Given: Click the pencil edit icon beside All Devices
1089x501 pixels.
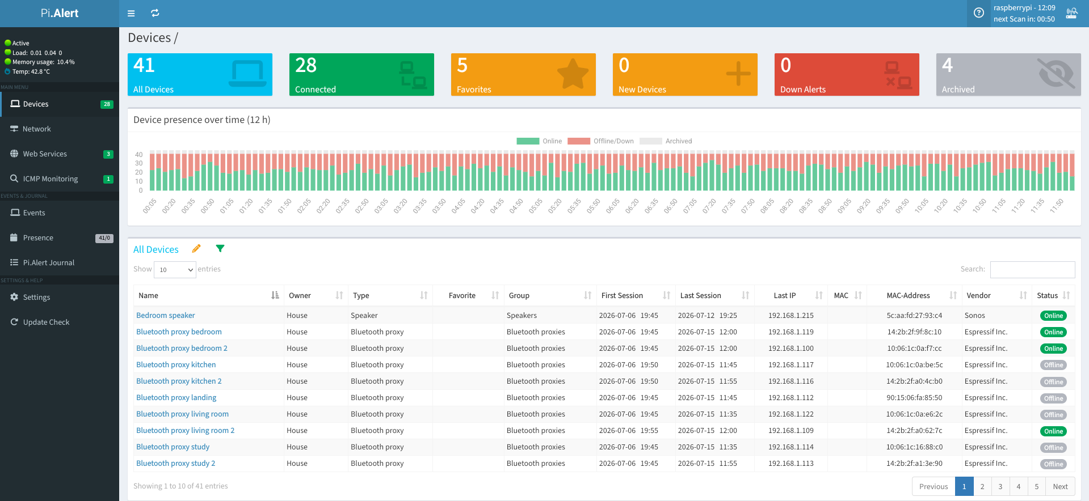Looking at the screenshot, I should coord(196,249).
